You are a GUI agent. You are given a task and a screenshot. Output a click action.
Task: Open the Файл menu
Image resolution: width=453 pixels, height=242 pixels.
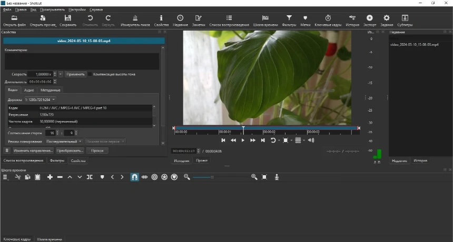7,9
